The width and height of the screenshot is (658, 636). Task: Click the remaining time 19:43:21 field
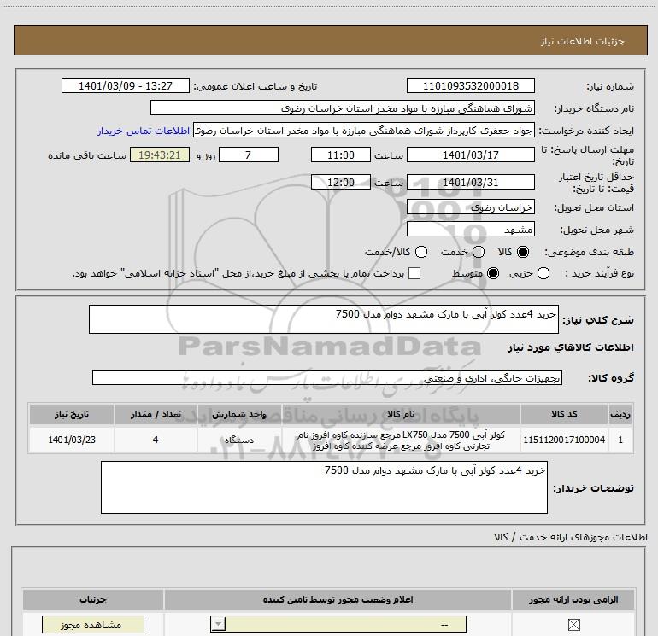click(x=160, y=155)
